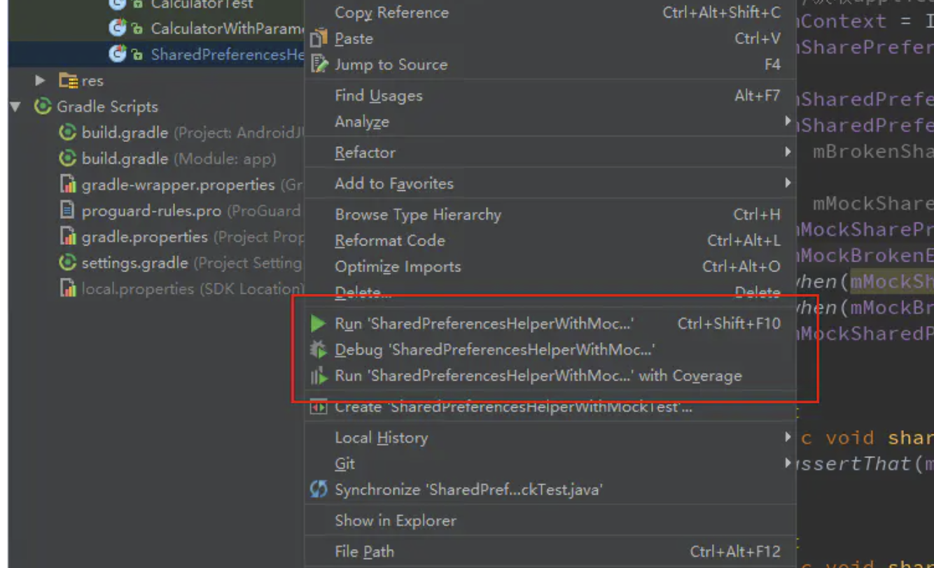Viewport: 934px width, 568px height.
Task: Select Synchronize 'SharedPref...ckTest.java'
Action: pos(550,489)
